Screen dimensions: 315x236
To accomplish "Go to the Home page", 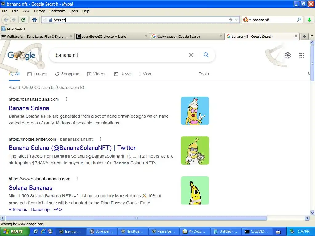I will pyautogui.click(x=34, y=20).
